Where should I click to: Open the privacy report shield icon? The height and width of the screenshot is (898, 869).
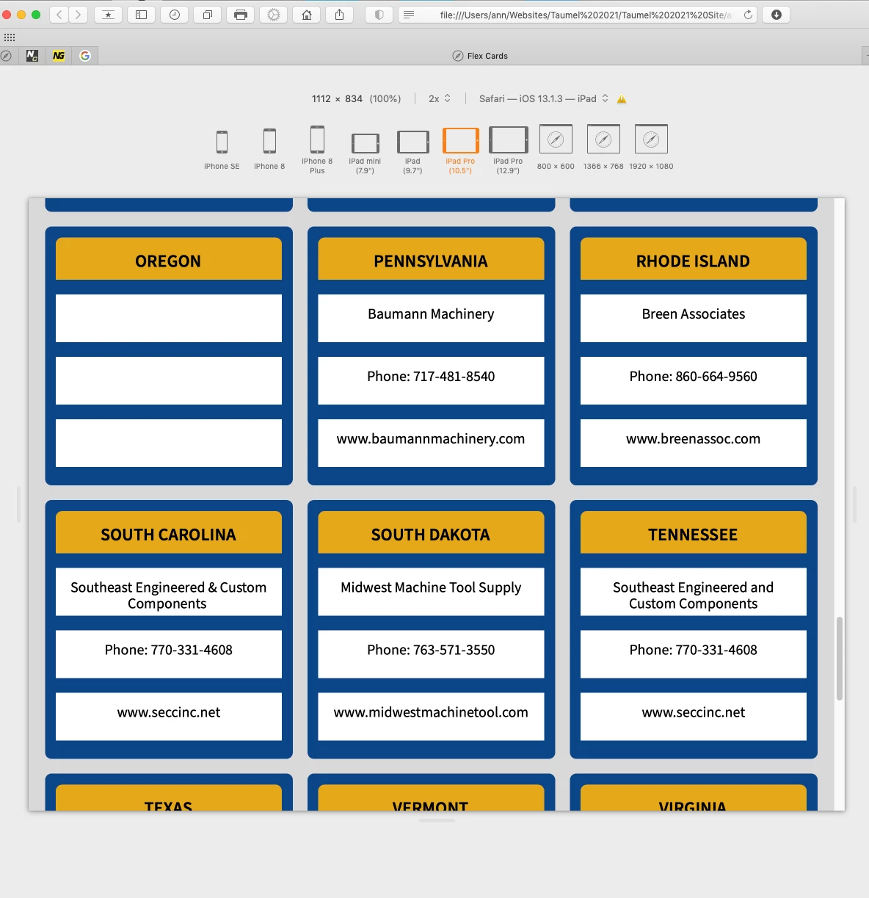(379, 15)
